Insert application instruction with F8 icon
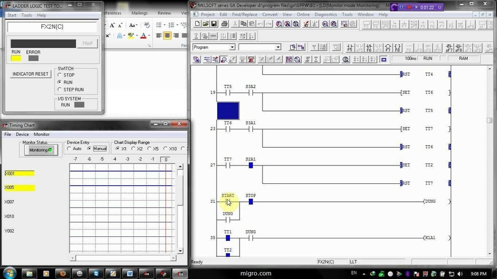 click(398, 48)
